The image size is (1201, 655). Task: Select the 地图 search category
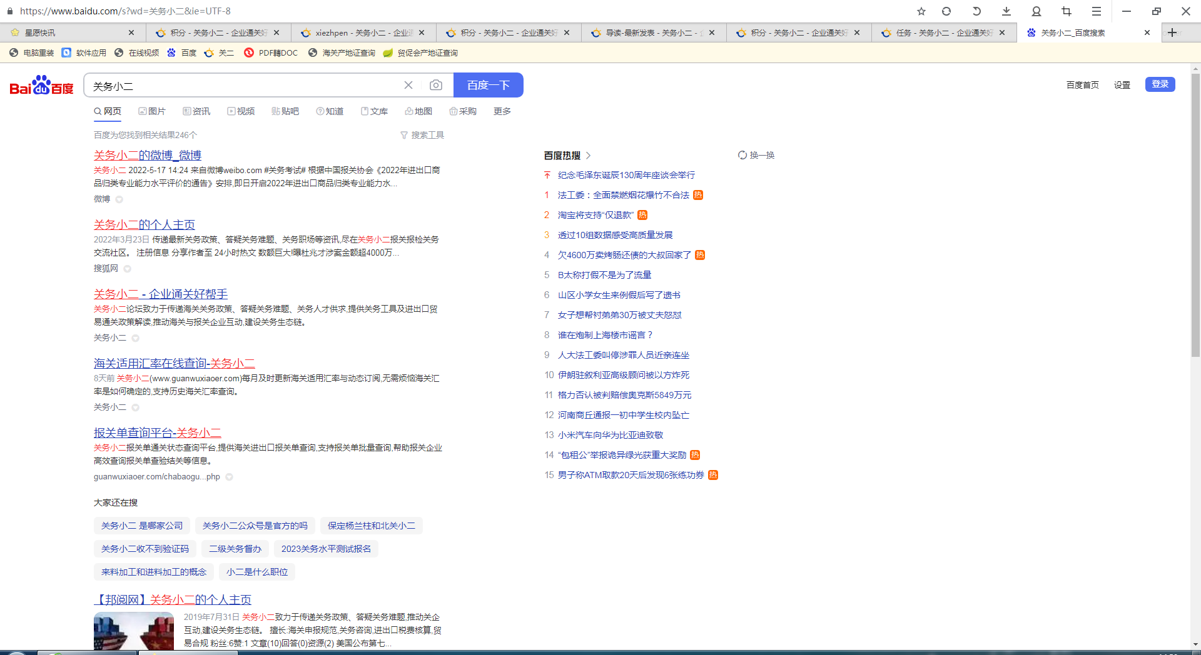[x=418, y=111]
